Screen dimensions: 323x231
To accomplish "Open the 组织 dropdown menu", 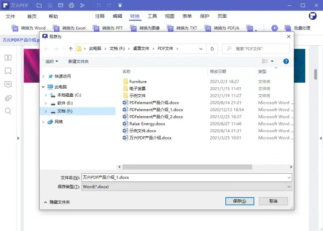I will click(52, 61).
